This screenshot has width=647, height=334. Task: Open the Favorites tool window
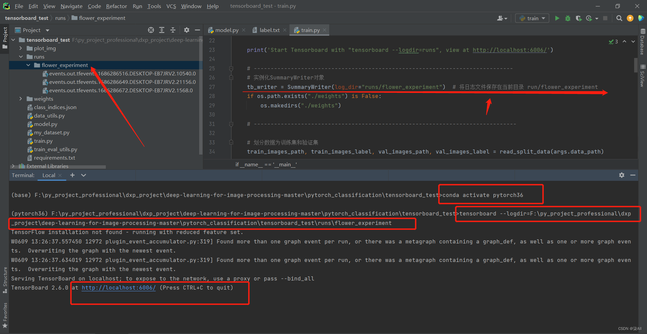click(5, 315)
